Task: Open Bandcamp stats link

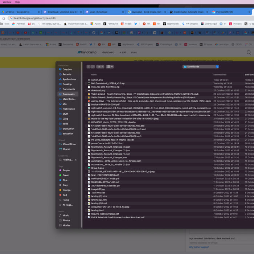Action: coord(134,53)
